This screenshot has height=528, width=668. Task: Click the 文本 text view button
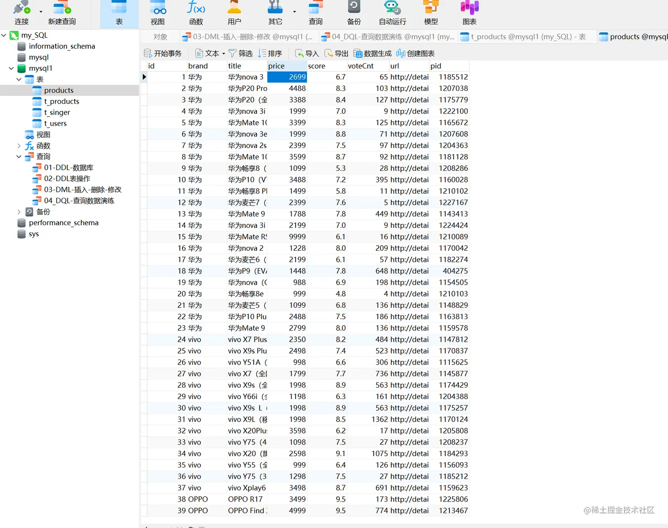[207, 53]
